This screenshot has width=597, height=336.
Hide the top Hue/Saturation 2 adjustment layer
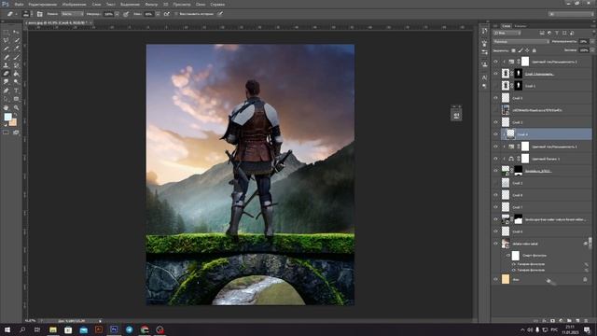coord(495,62)
